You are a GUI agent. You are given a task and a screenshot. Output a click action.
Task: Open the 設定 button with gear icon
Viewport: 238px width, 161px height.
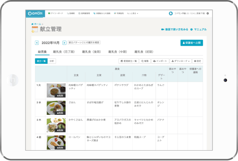click(x=197, y=61)
